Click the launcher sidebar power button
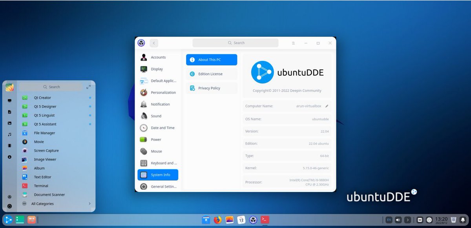471x228 pixels. click(x=9, y=206)
